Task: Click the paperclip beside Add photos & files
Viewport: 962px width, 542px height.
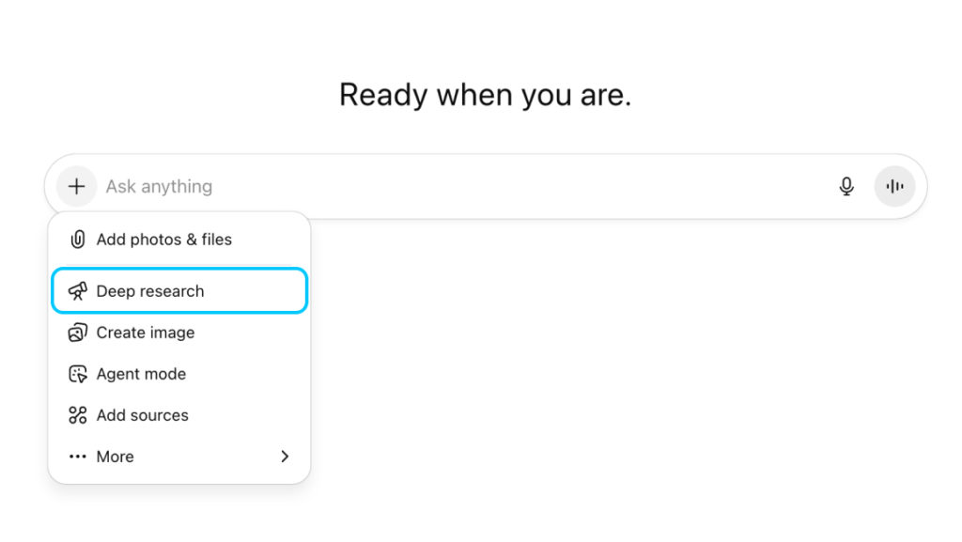Action: pos(79,240)
